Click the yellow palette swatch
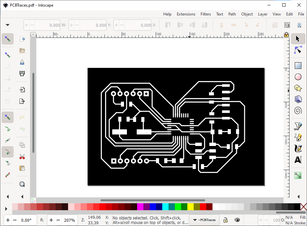This screenshot has height=226, width=307. [190, 207]
